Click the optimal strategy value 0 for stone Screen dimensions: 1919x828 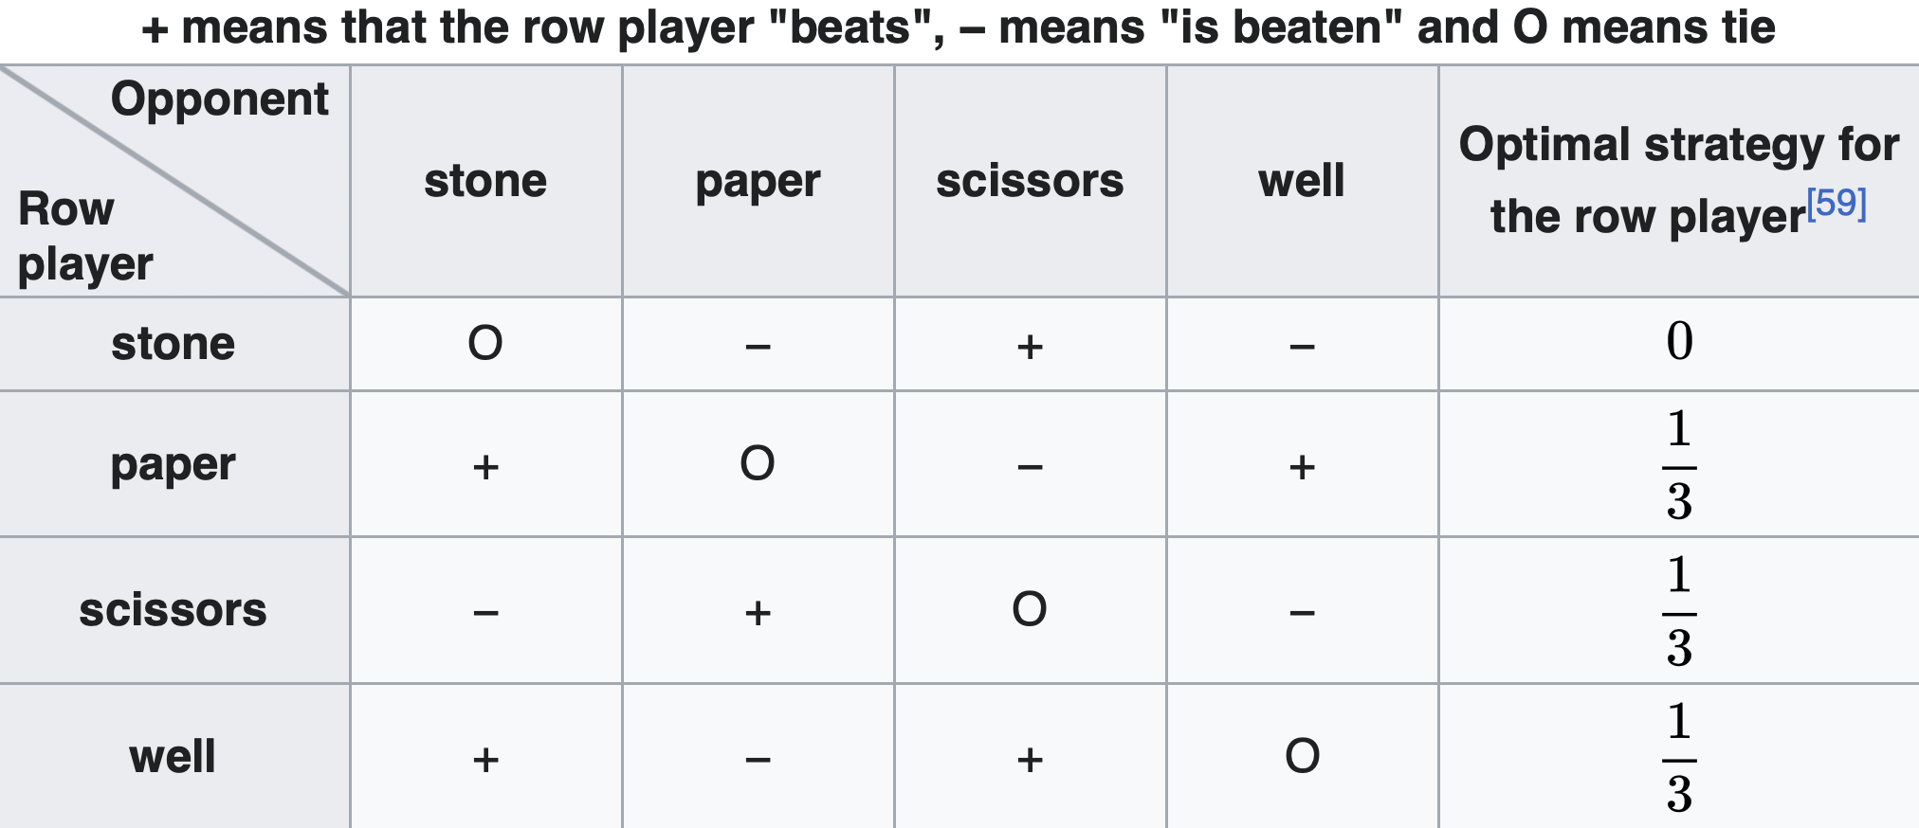tap(1679, 342)
